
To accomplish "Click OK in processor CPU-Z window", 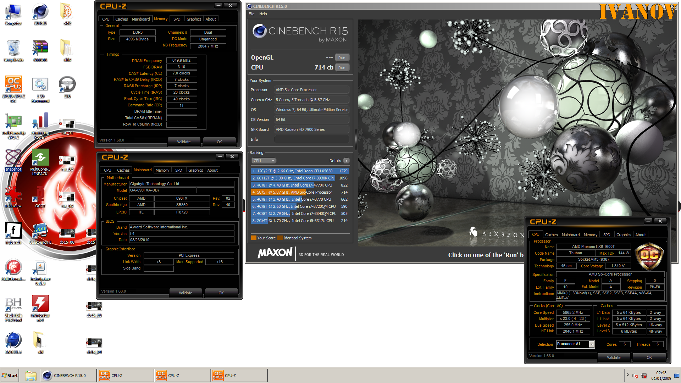I will coord(649,357).
